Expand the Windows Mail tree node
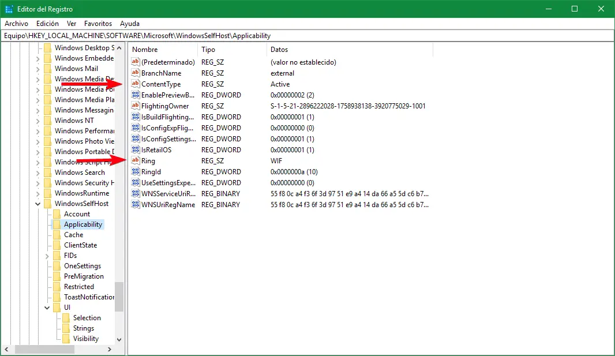 [37, 69]
